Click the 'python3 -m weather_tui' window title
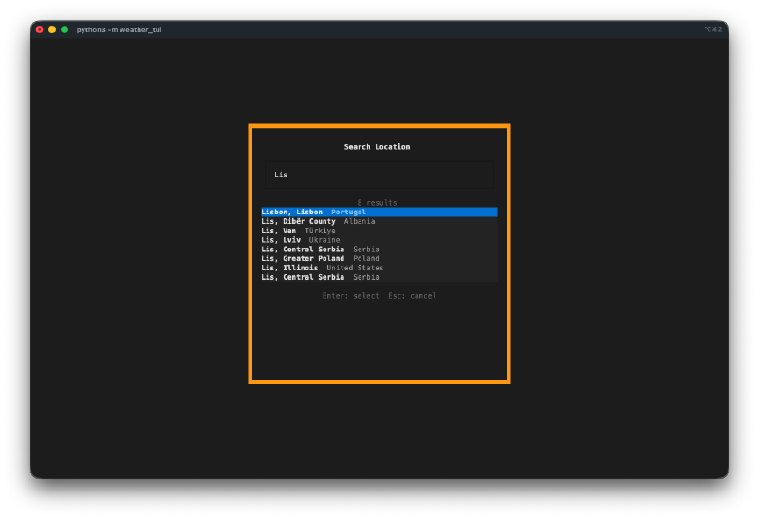759x519 pixels. point(119,29)
